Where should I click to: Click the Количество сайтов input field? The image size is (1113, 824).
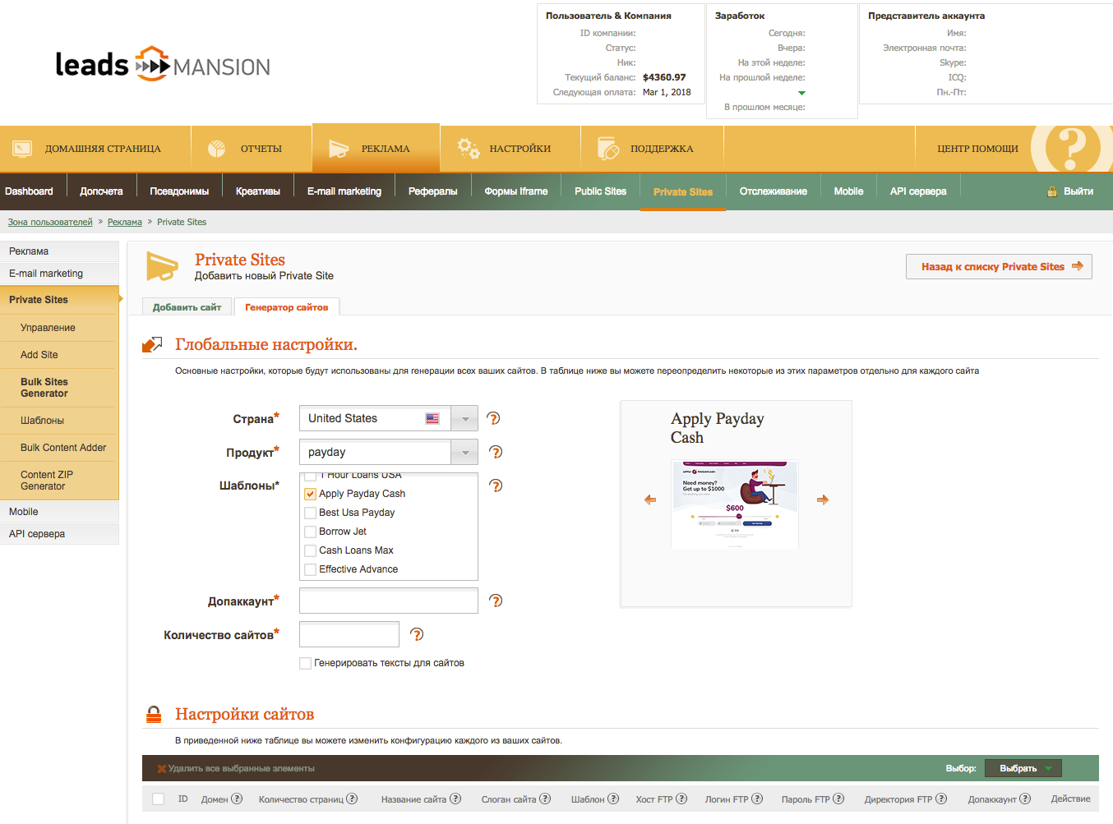349,634
